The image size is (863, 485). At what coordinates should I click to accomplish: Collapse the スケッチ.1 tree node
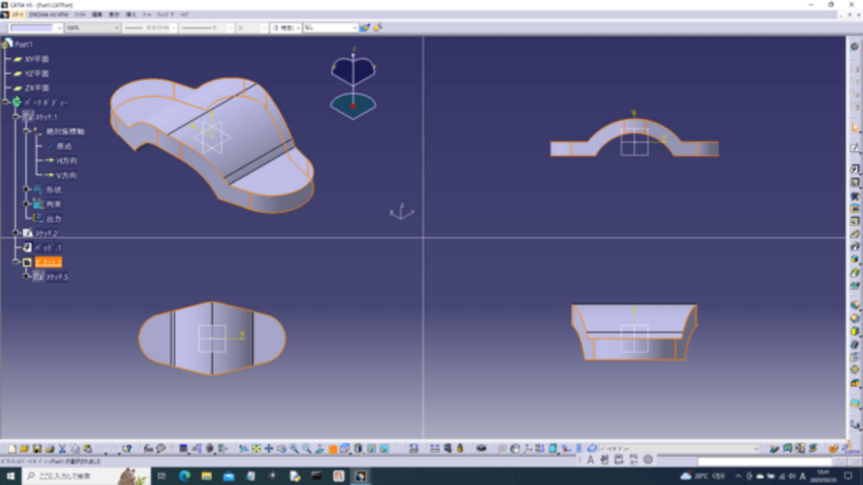16,117
